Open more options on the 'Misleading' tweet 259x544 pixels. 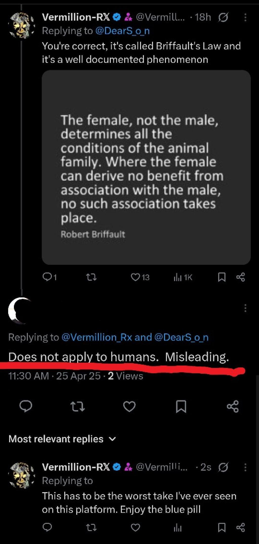245,308
